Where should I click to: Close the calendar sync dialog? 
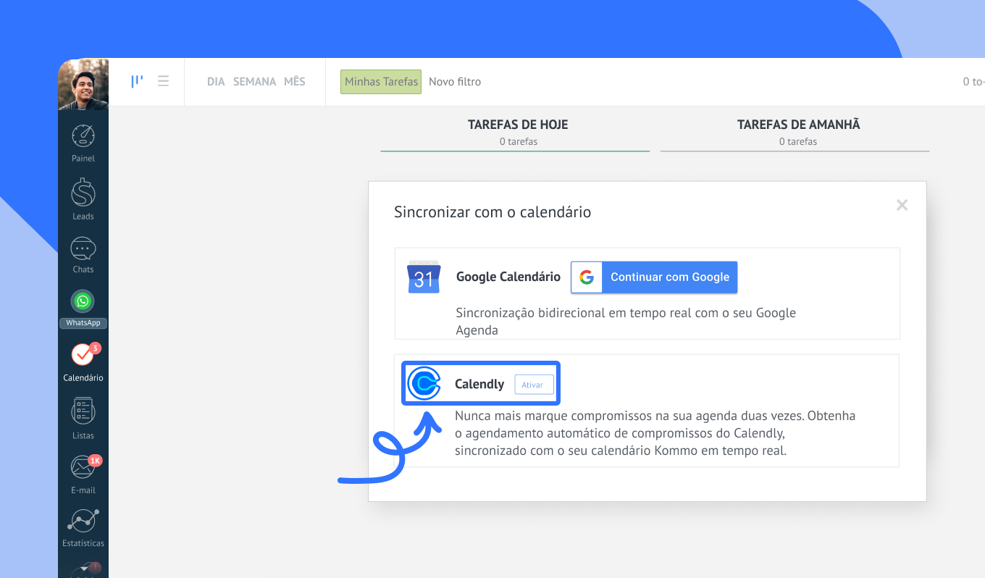(x=902, y=205)
